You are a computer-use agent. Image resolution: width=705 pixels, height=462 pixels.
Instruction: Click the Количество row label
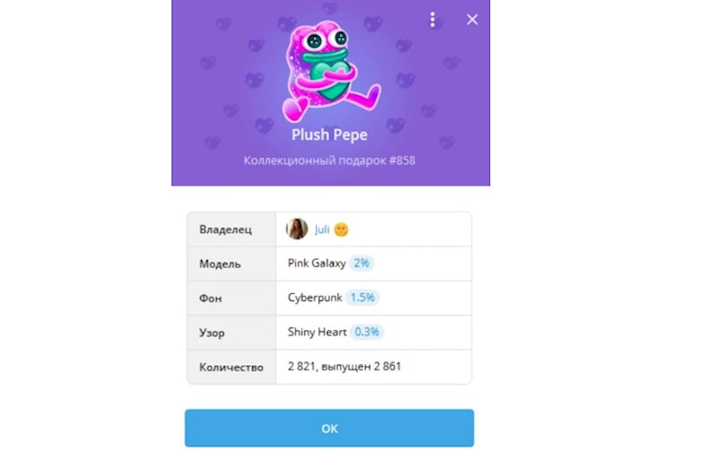(231, 367)
